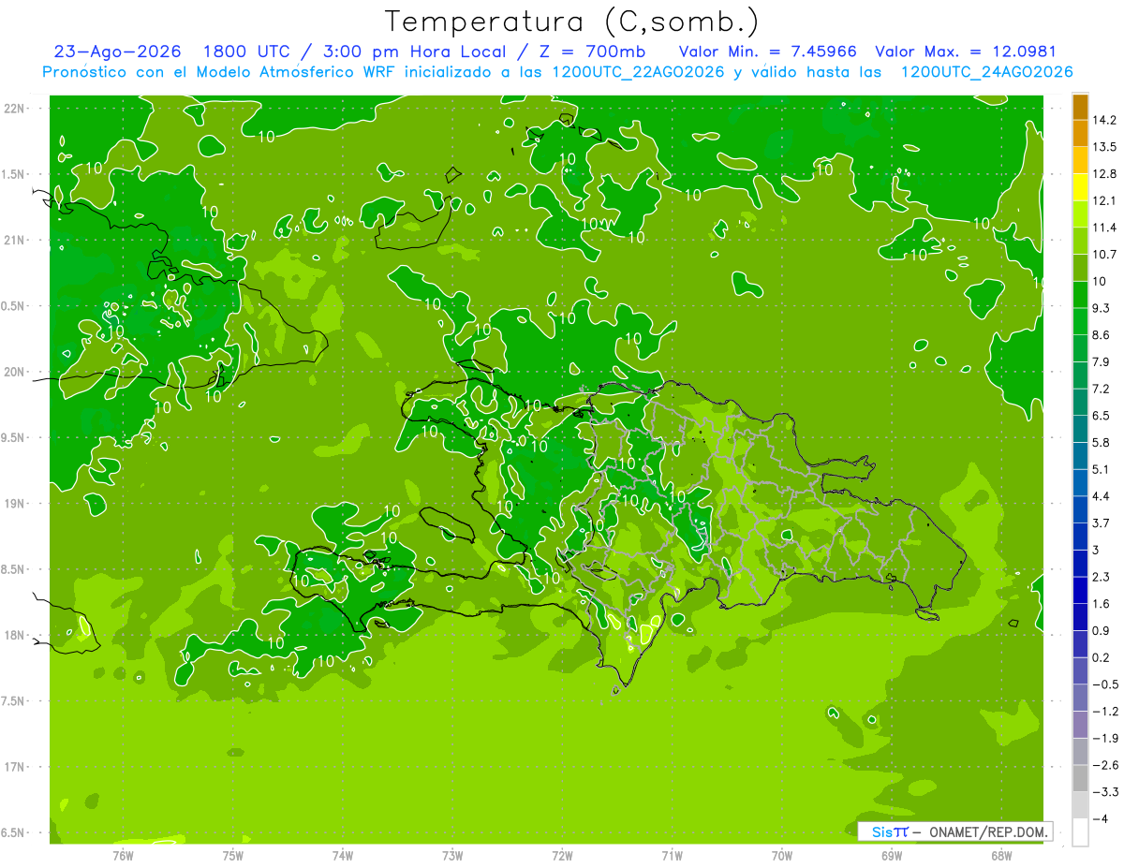Click the "22N" latitude label
1124x868 pixels.
tap(14, 109)
